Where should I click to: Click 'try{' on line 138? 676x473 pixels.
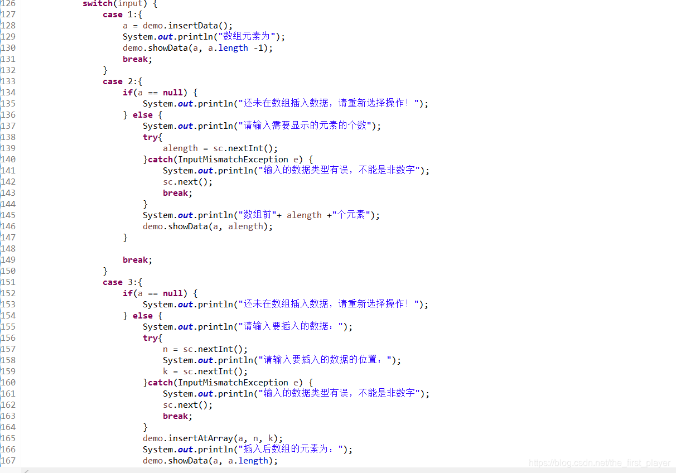coord(152,137)
